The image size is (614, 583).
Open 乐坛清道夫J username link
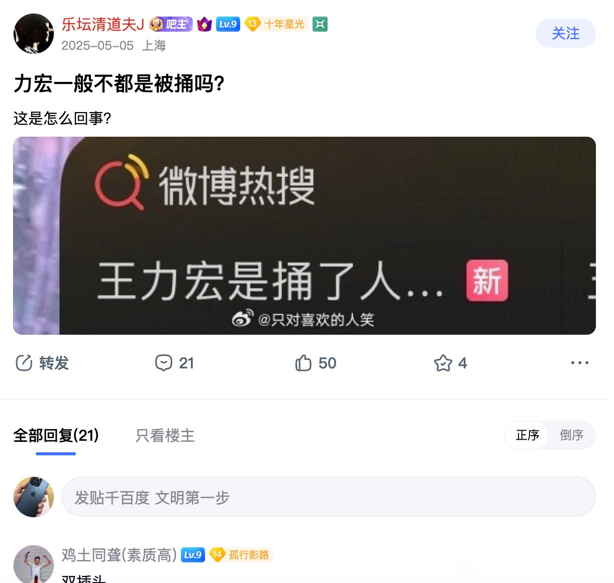(x=103, y=24)
